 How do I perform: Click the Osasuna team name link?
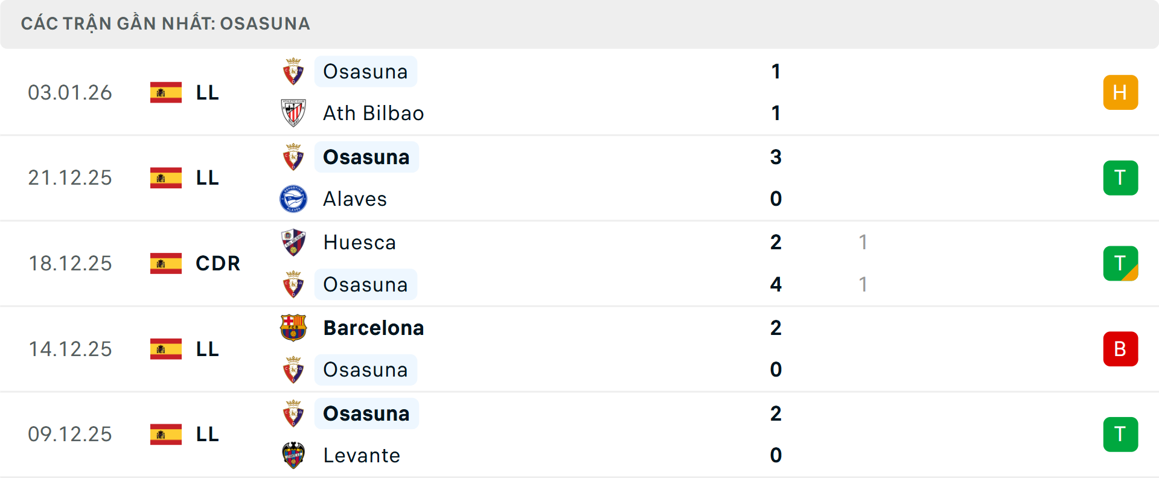tap(366, 71)
